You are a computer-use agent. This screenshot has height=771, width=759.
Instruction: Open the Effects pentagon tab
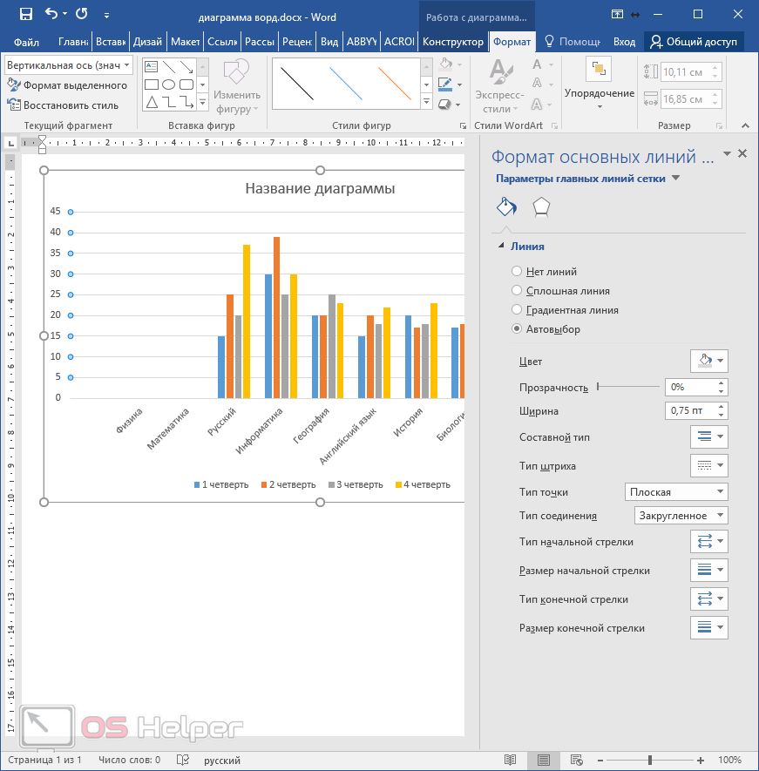click(541, 206)
